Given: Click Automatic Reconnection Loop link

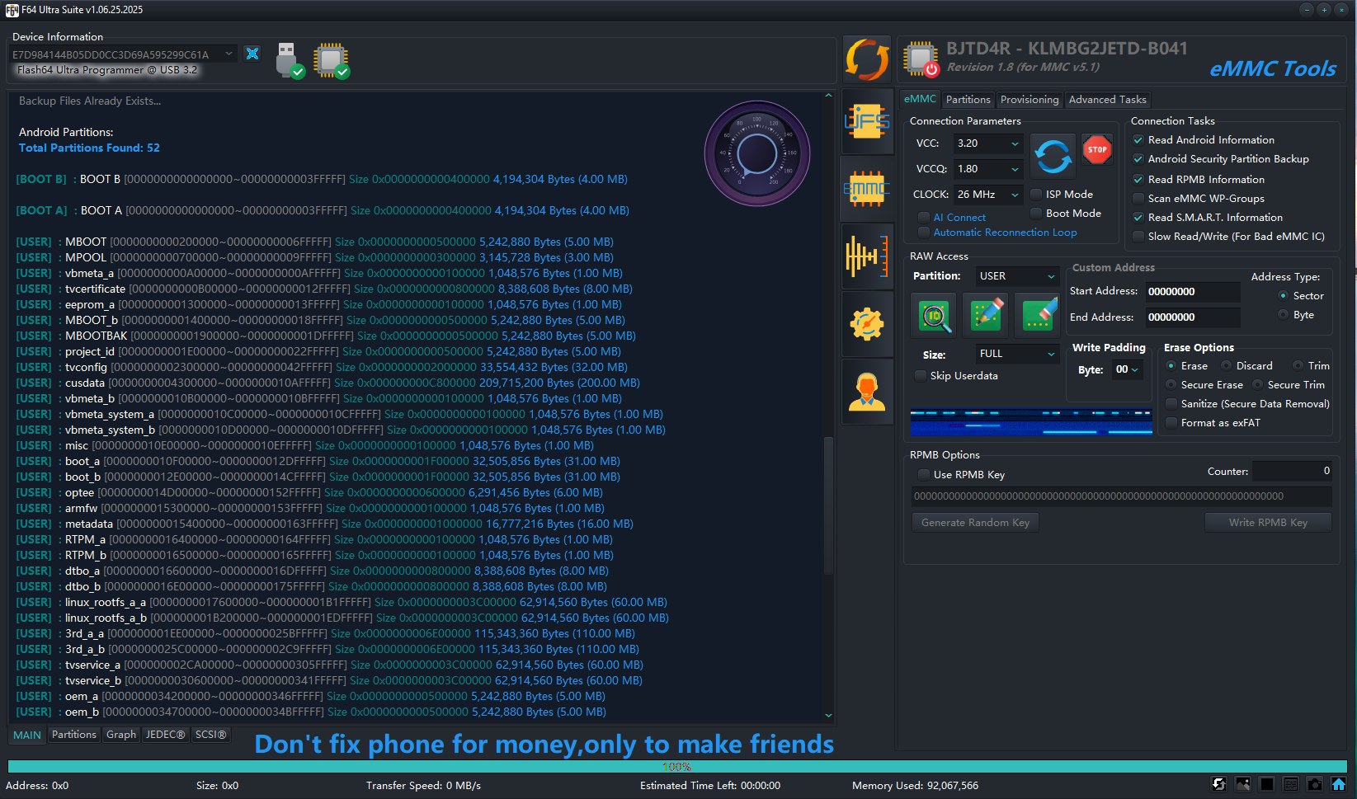Looking at the screenshot, I should [1005, 233].
